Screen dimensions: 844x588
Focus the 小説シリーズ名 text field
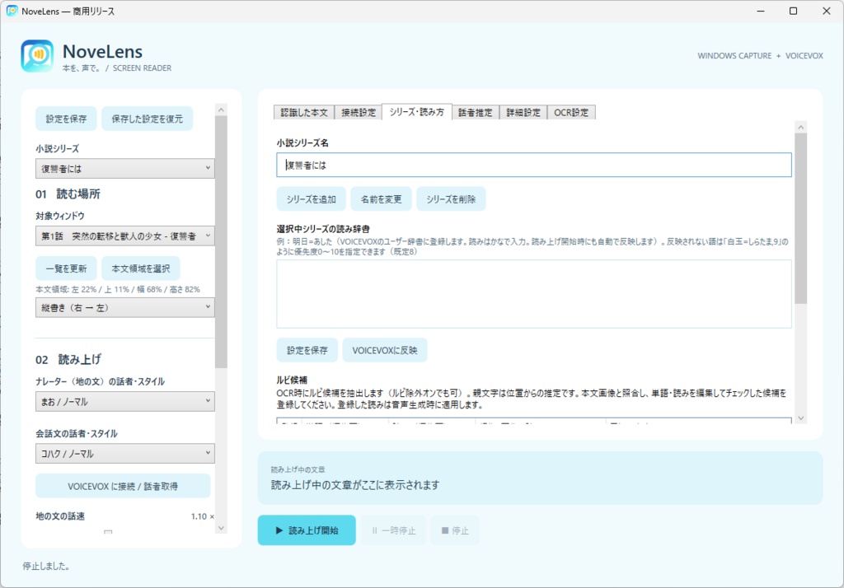[x=534, y=166]
